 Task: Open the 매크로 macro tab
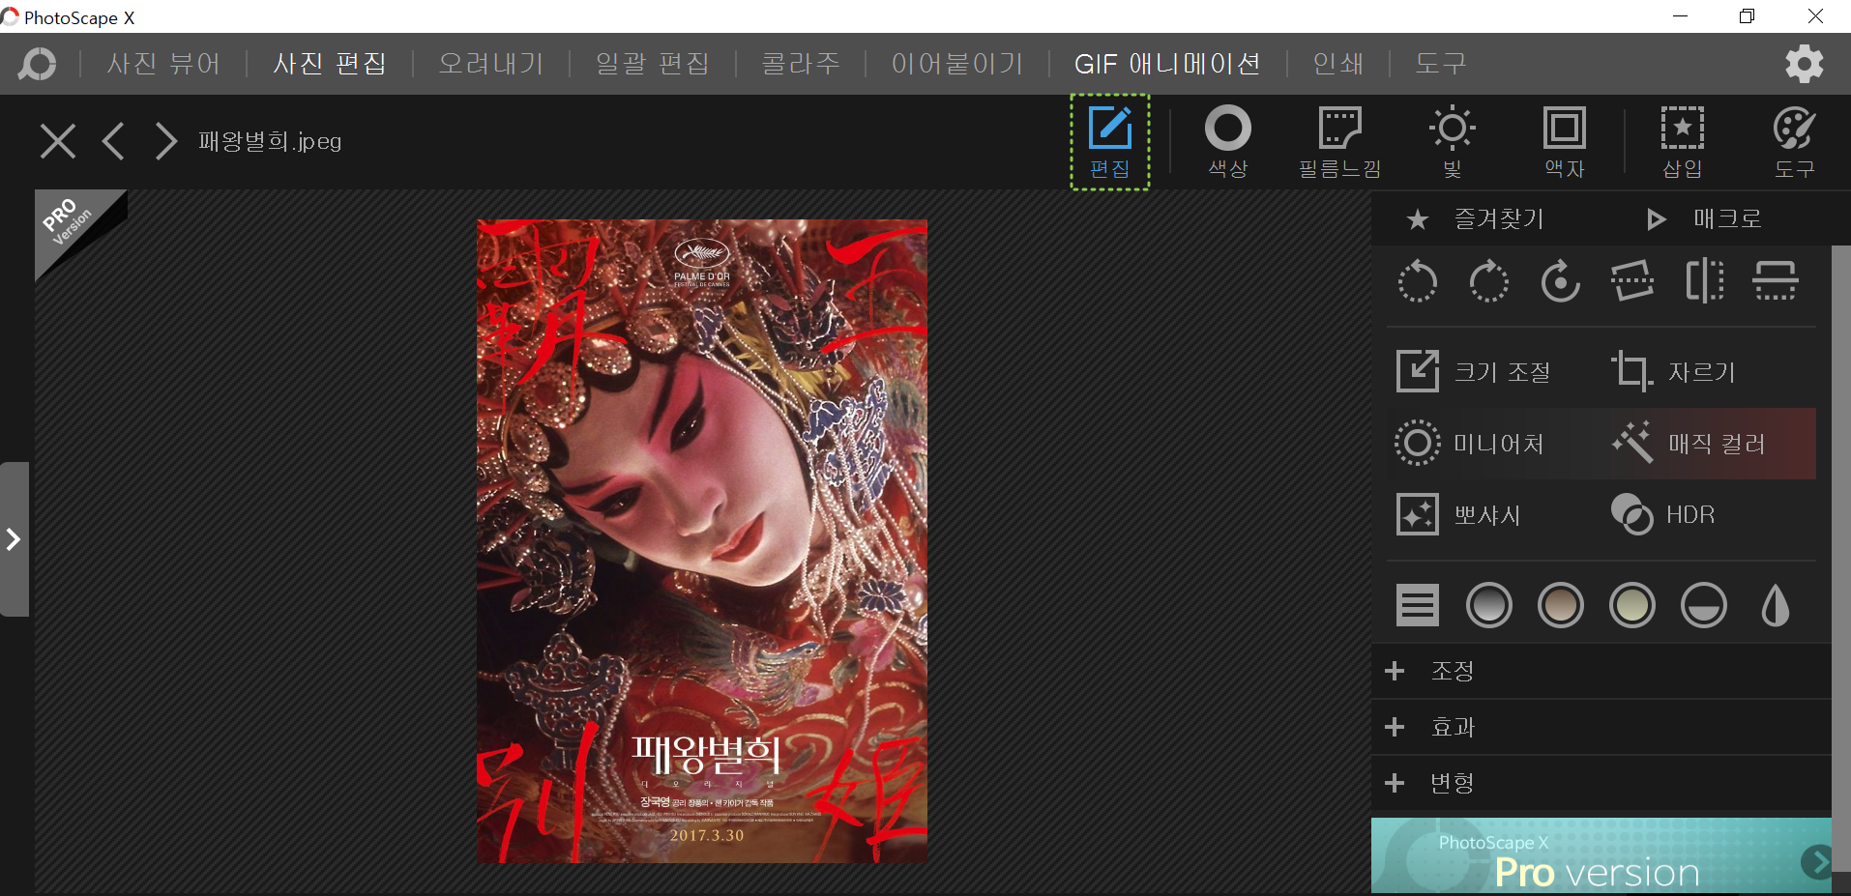pyautogui.click(x=1704, y=219)
